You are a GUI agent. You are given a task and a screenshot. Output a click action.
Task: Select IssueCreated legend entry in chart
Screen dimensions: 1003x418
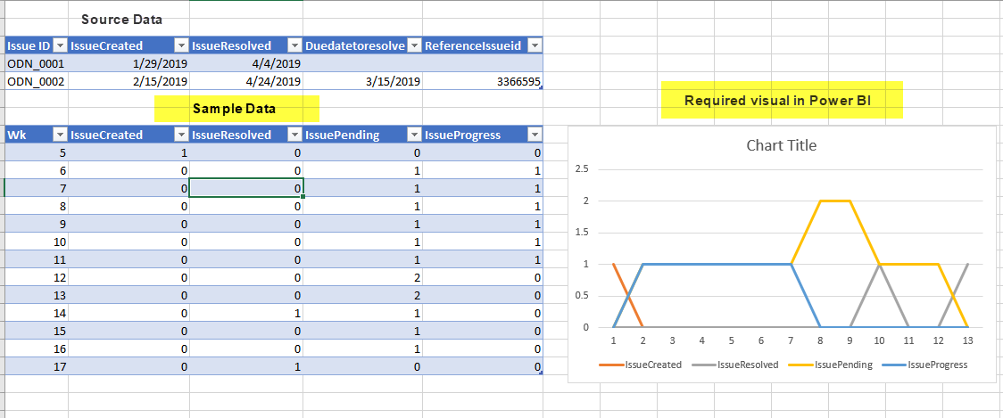(x=641, y=365)
